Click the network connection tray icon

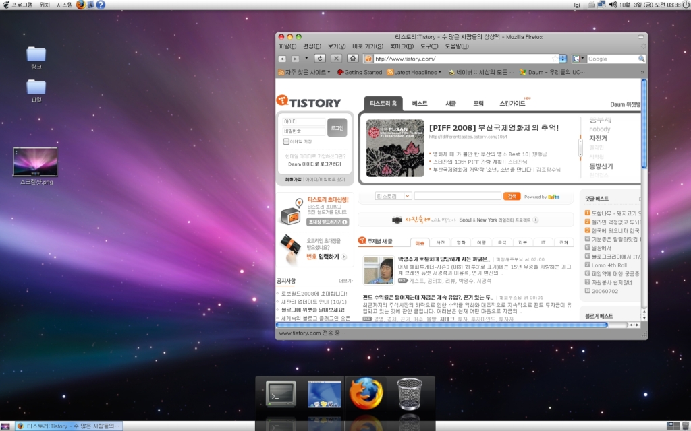601,5
